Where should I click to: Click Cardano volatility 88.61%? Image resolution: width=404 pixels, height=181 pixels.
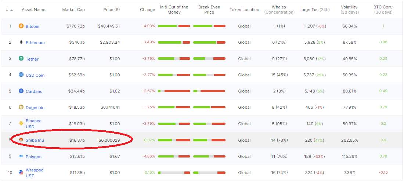[350, 91]
